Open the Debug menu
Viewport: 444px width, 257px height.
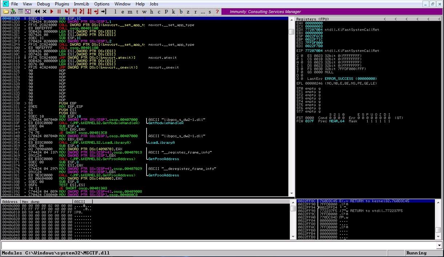pyautogui.click(x=43, y=4)
